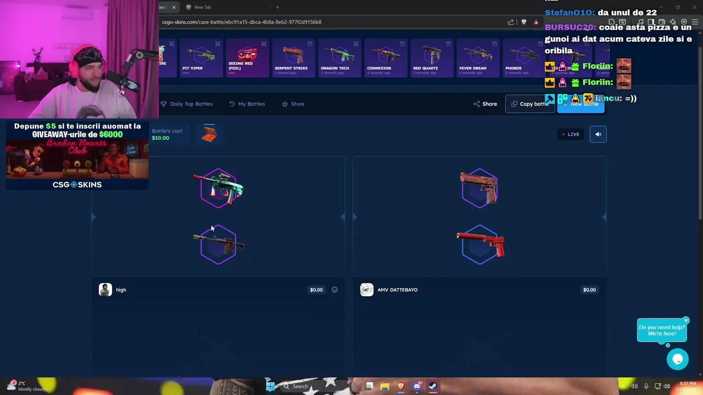Show hidden system tray icons

tap(622, 386)
